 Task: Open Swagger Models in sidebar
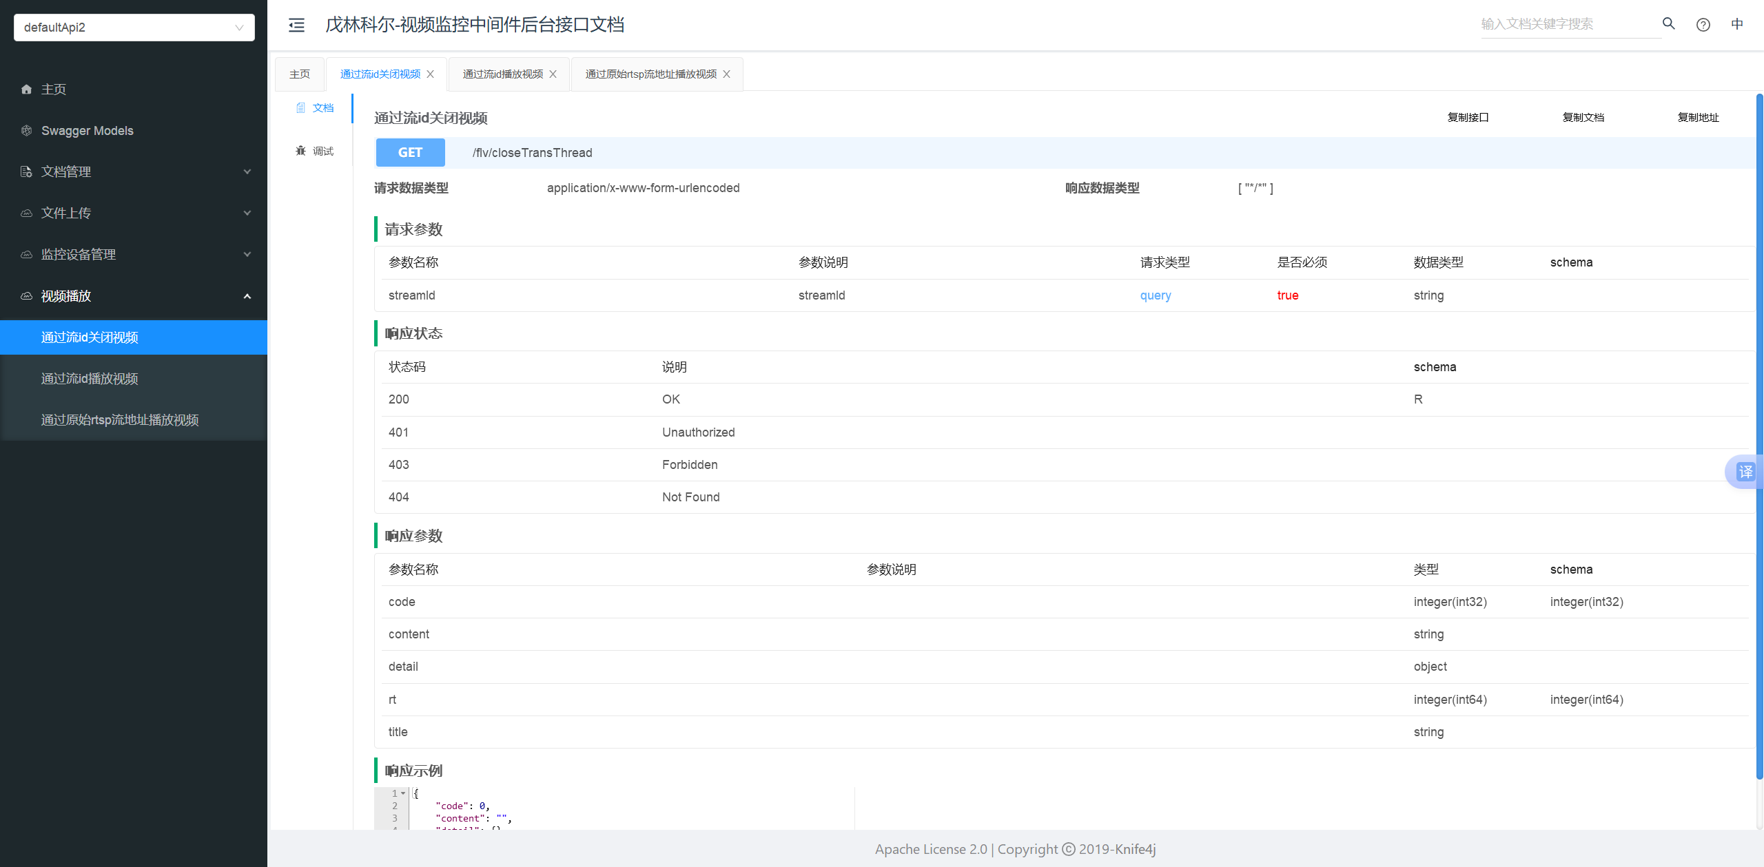[x=87, y=131]
